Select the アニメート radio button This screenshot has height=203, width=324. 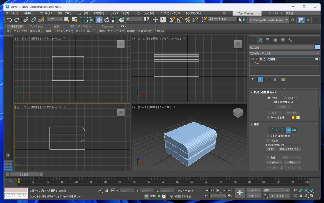click(x=285, y=98)
